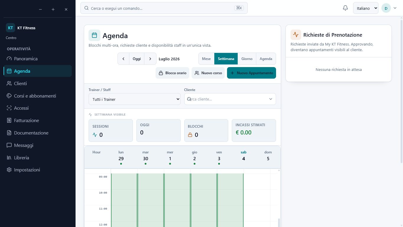Open Corsi e abbonamenti

tap(37, 96)
